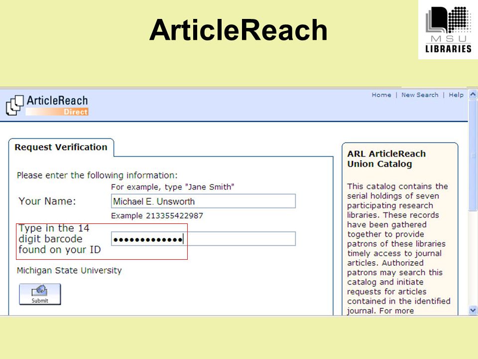Click the 'ArticleReach' slide title
The height and width of the screenshot is (359, 478).
(239, 30)
